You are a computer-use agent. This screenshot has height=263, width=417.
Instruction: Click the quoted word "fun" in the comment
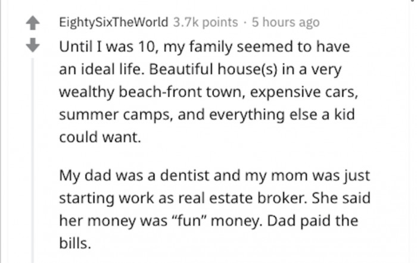(x=189, y=221)
